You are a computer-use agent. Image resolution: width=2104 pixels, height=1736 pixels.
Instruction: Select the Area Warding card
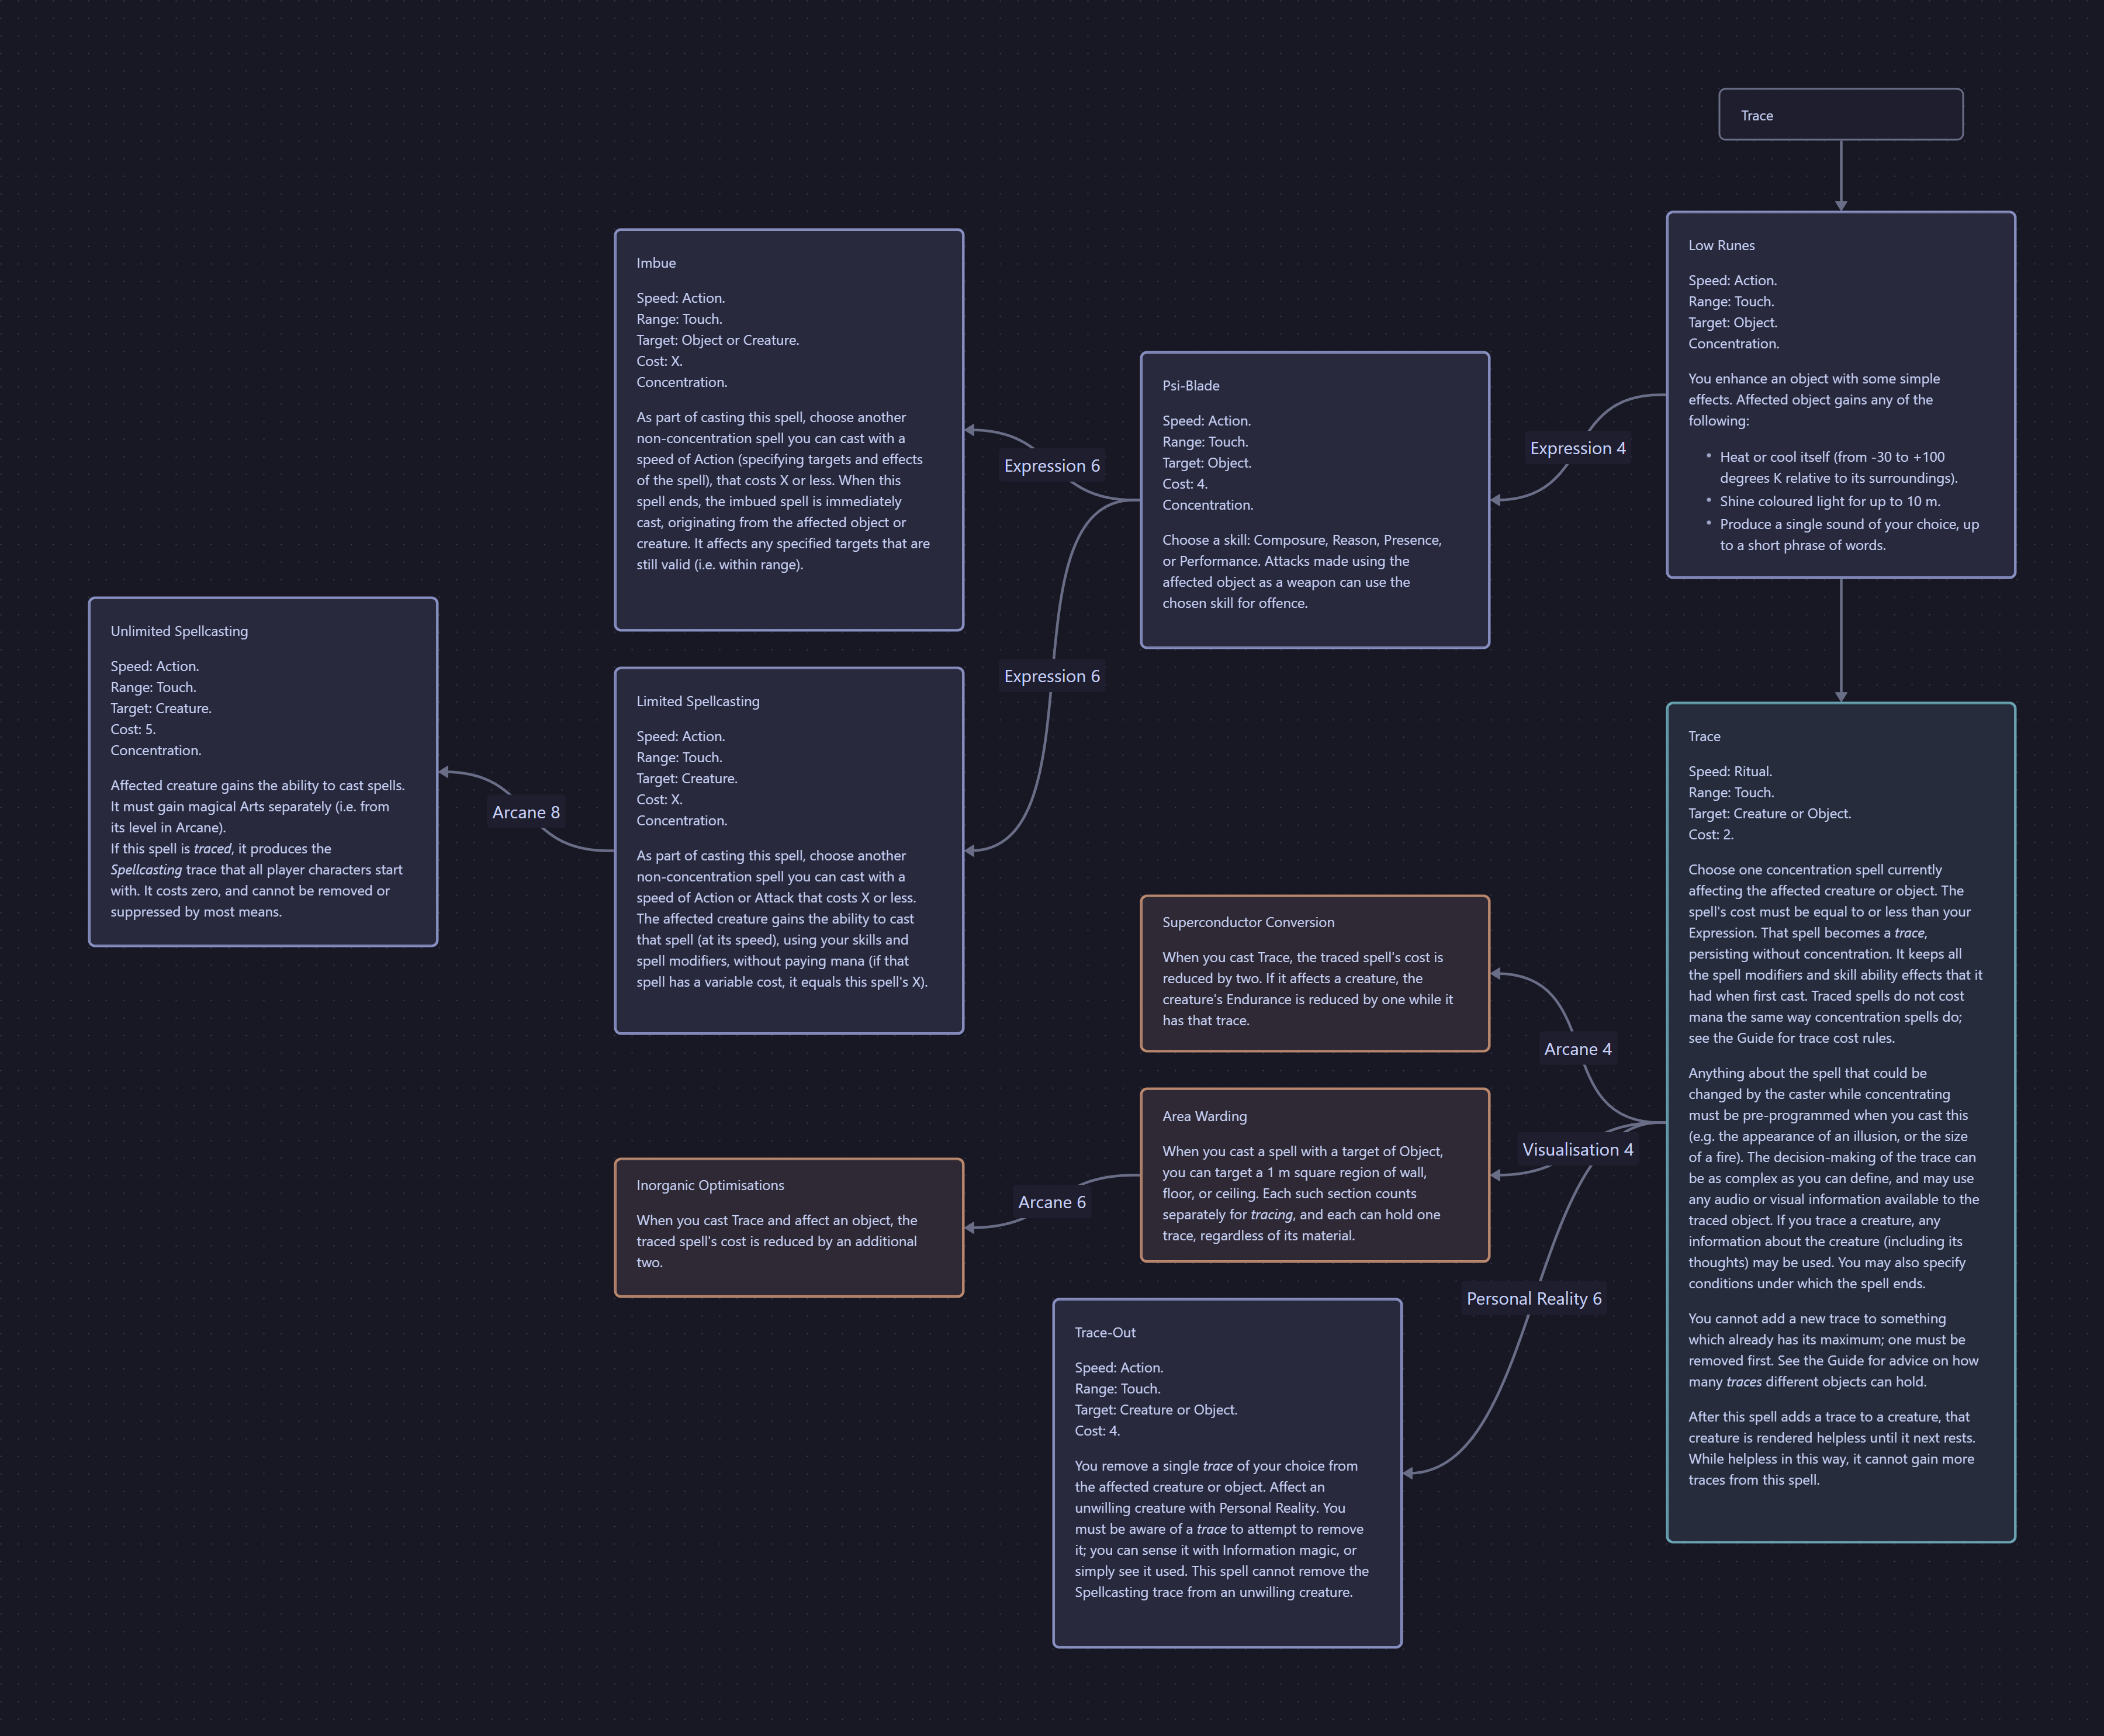[x=1314, y=1175]
